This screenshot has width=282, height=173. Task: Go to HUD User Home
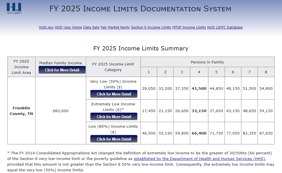(68, 27)
